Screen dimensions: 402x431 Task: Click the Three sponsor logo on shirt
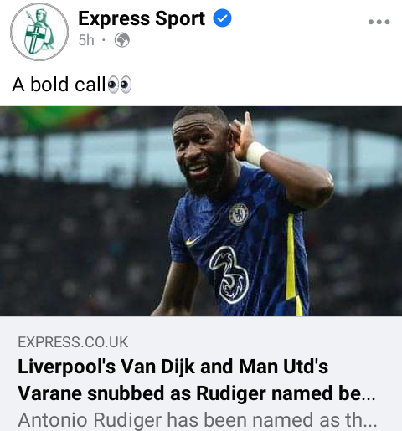coord(229,275)
